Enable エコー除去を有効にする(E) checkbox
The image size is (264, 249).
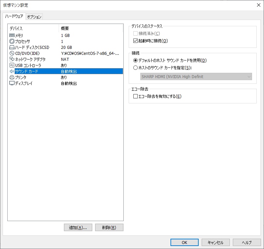[x=135, y=96]
